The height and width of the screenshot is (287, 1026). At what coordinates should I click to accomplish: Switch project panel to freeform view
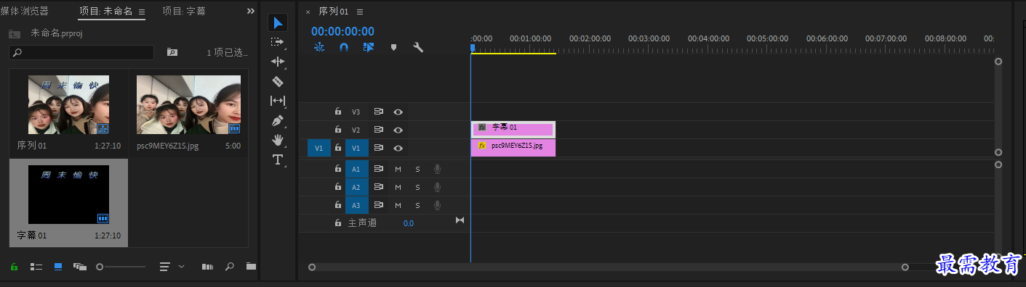[x=80, y=267]
